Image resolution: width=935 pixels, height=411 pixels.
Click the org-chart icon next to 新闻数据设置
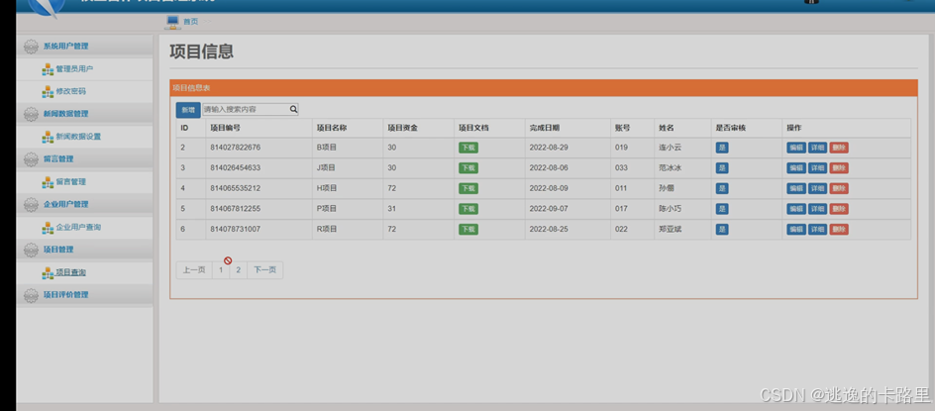[x=48, y=138]
